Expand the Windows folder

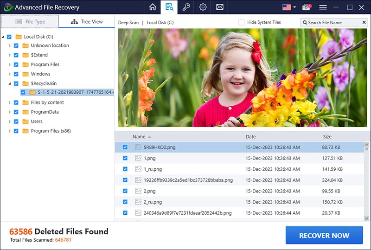tap(10, 74)
